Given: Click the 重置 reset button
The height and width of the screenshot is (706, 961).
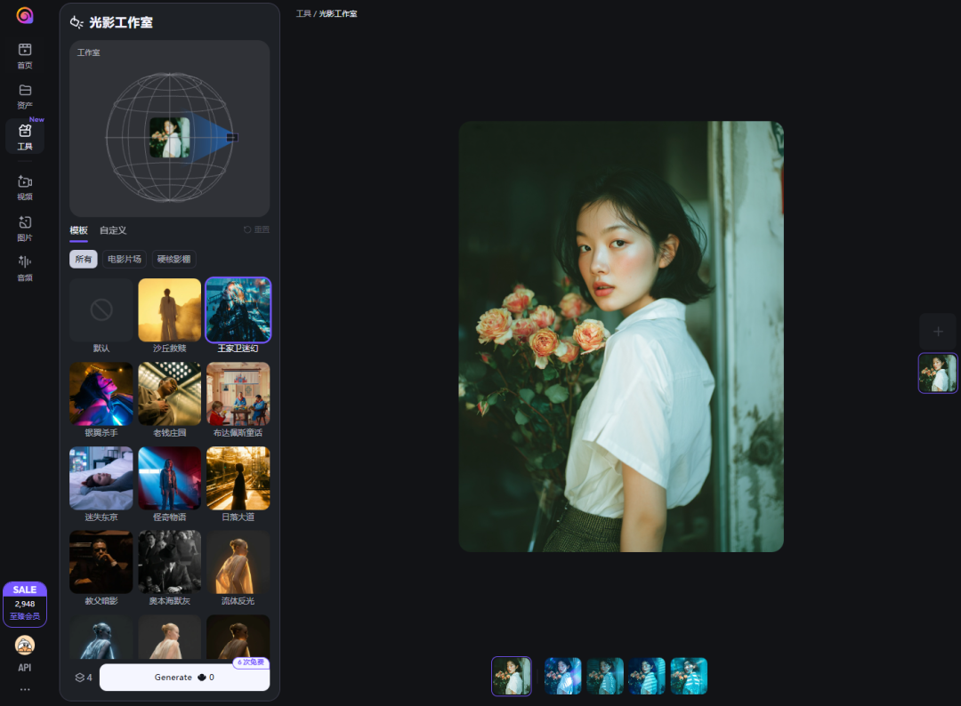Looking at the screenshot, I should pyautogui.click(x=256, y=230).
